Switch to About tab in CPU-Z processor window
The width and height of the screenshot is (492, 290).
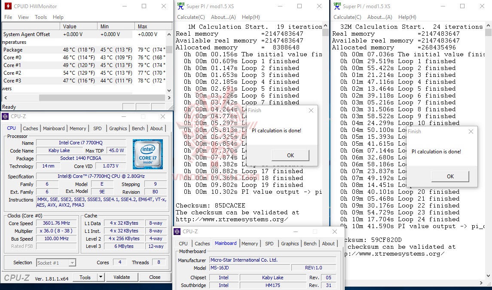(x=156, y=128)
